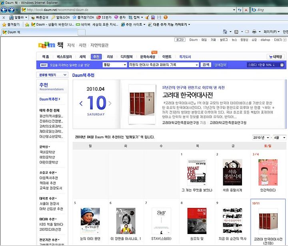The image size is (288, 246).
Task: Expand the 다른 추가 기능 가져오기 dropdown
Action: [x=189, y=24]
